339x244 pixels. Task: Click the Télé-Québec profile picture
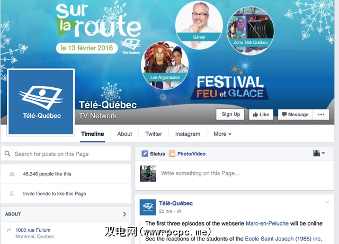(41, 102)
